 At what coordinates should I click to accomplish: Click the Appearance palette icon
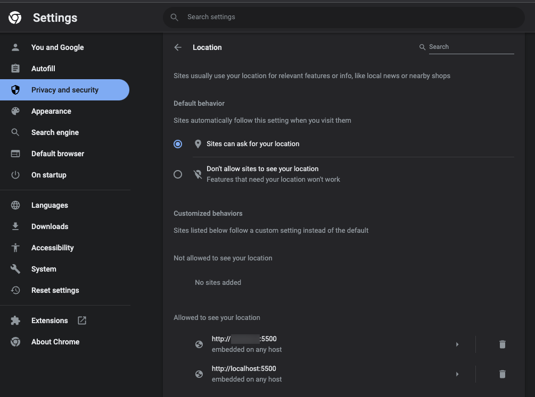tap(15, 111)
